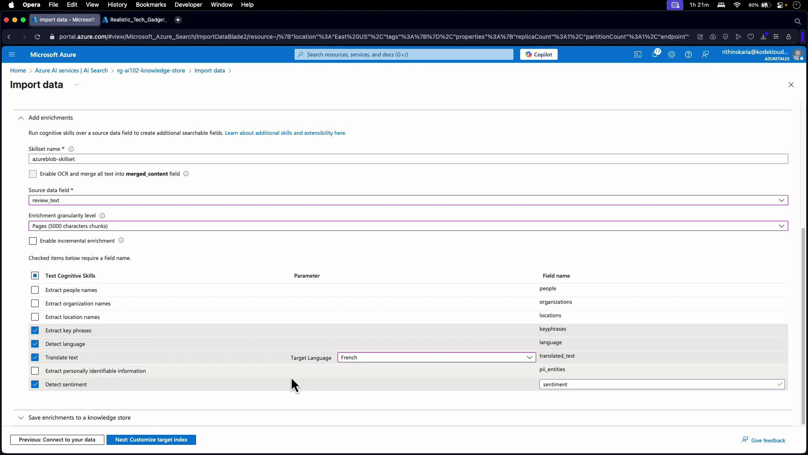Open learn about additional skills link
Screen dimensions: 808x455
pyautogui.click(x=285, y=132)
